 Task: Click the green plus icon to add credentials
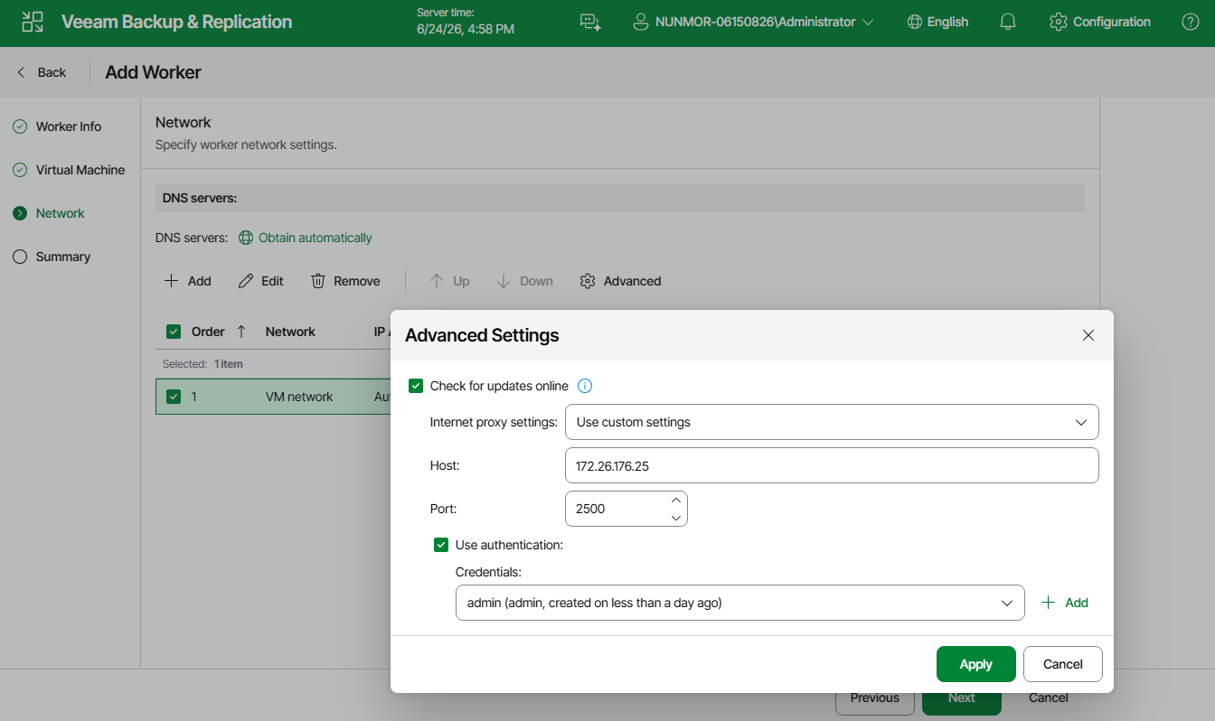coord(1049,603)
